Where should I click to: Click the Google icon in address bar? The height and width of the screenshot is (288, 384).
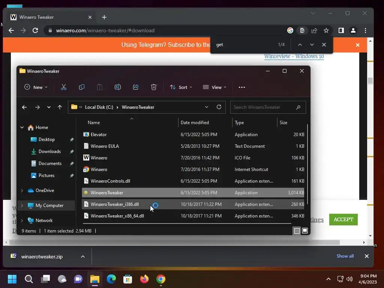click(290, 30)
